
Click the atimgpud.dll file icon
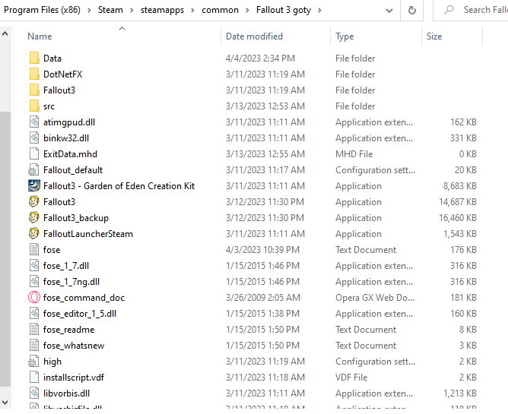[x=34, y=122]
